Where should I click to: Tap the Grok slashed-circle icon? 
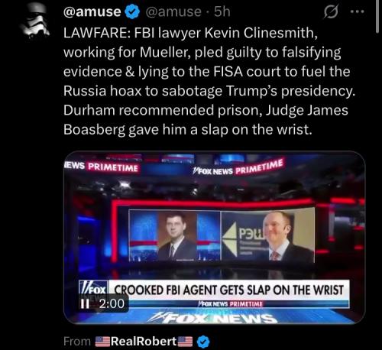(x=331, y=11)
